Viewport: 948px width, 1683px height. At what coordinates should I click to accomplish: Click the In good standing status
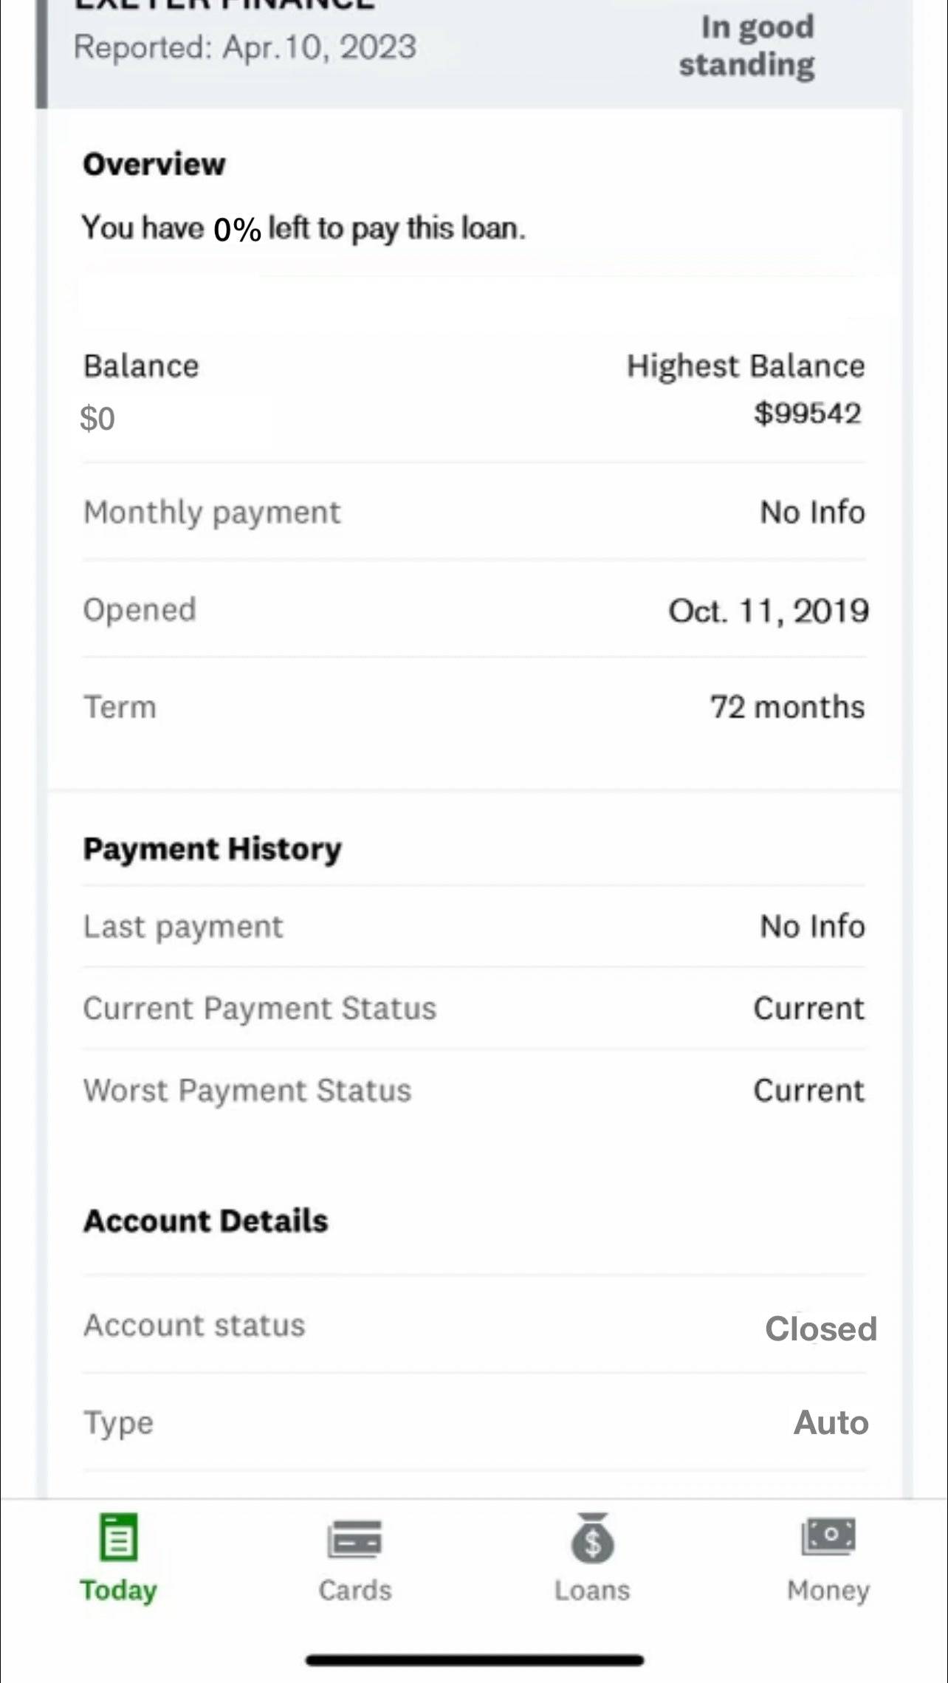click(746, 46)
